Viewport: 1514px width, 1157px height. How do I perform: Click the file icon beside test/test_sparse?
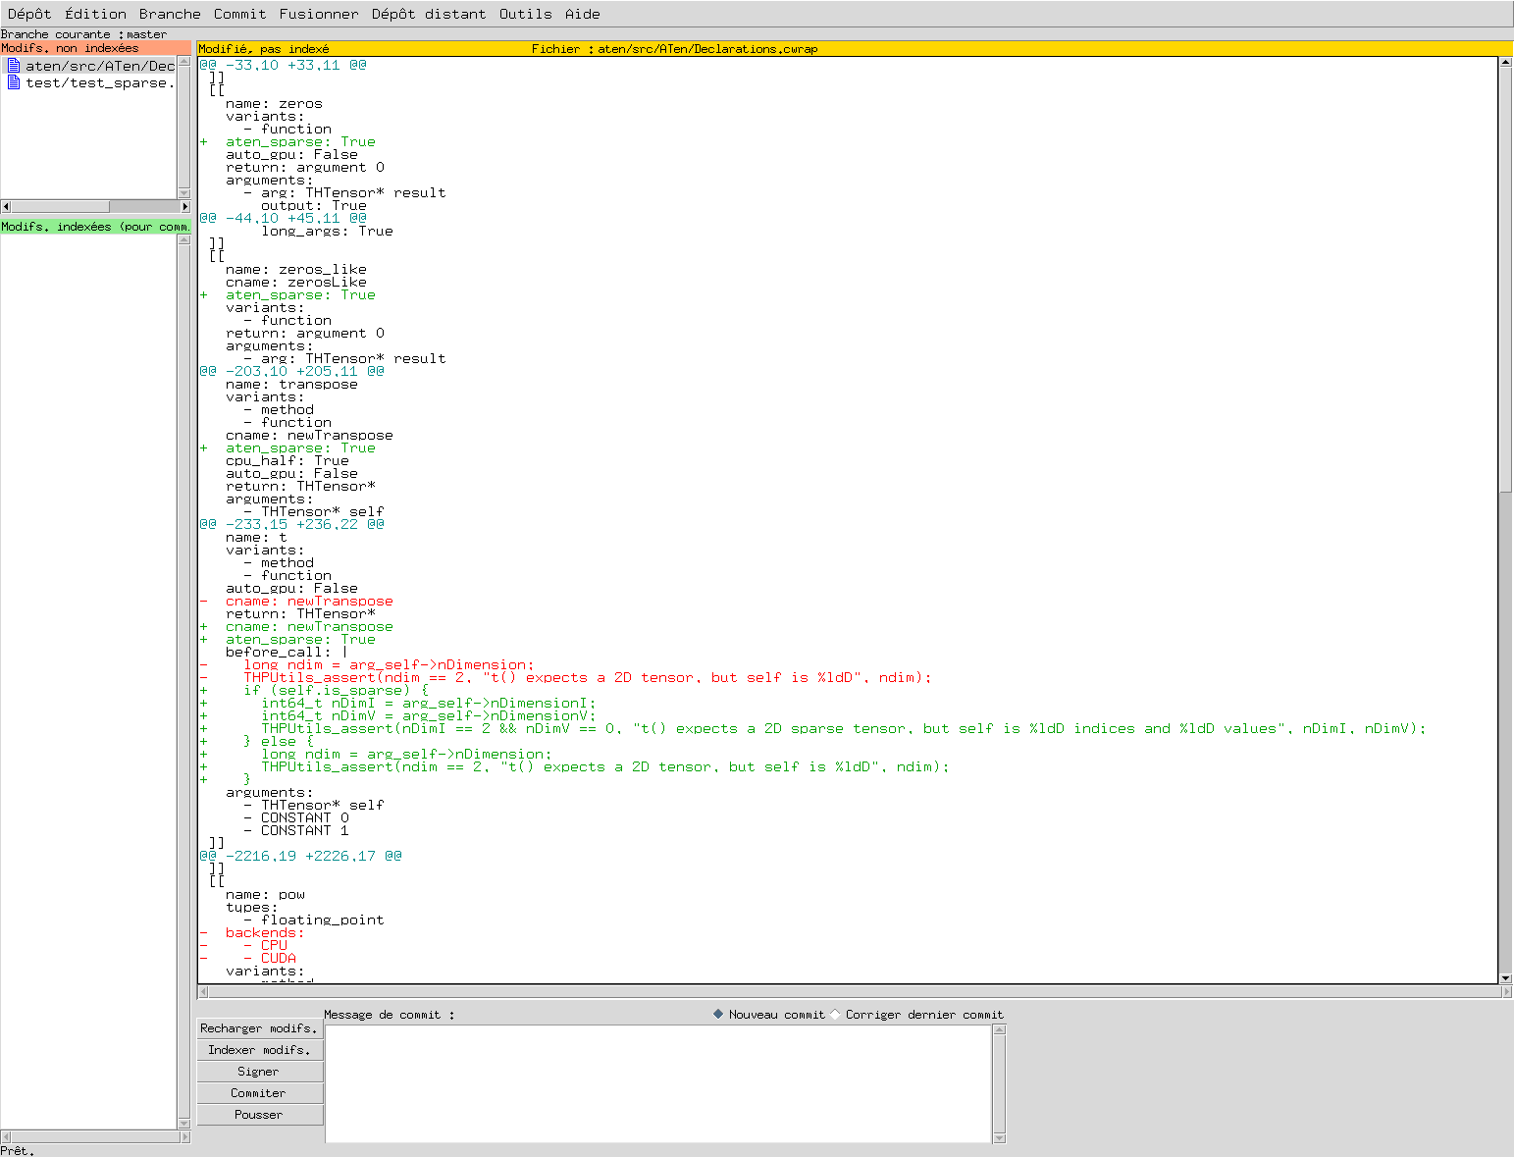[x=14, y=82]
